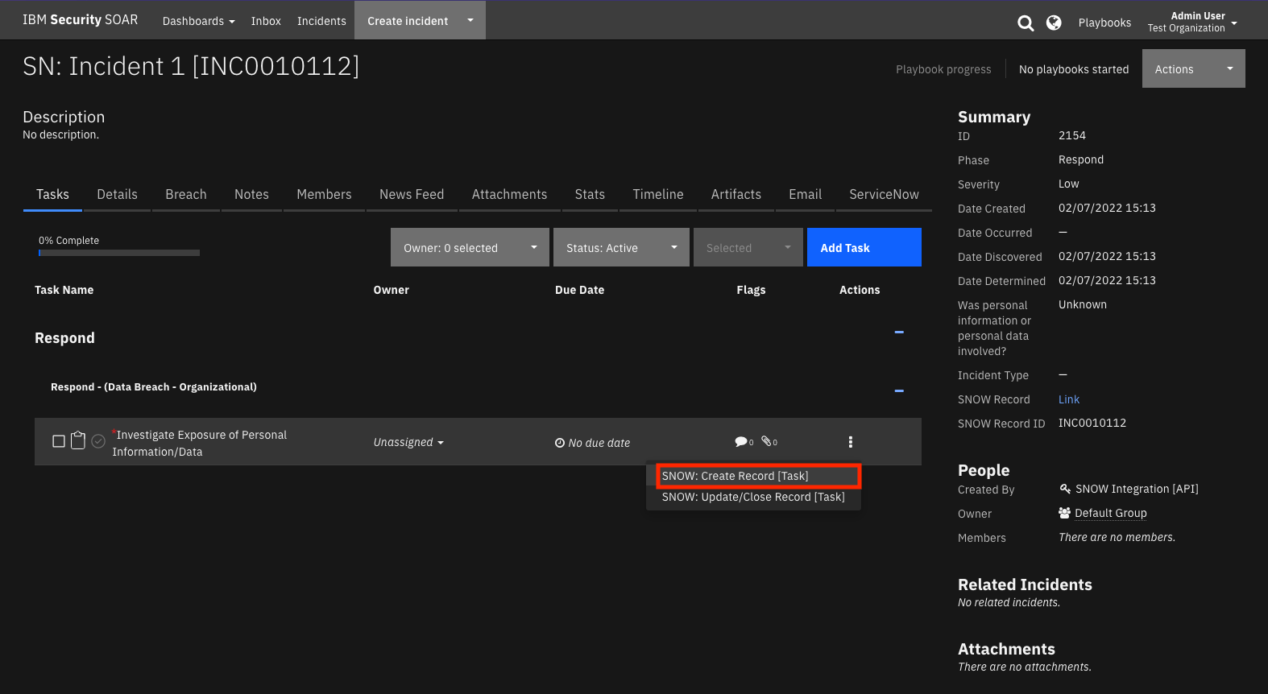1268x694 pixels.
Task: Open the Notes tab
Action: click(251, 195)
